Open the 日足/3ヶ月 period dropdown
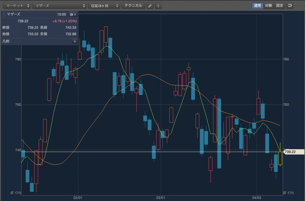Viewport: 305px width, 201px height. (104, 6)
